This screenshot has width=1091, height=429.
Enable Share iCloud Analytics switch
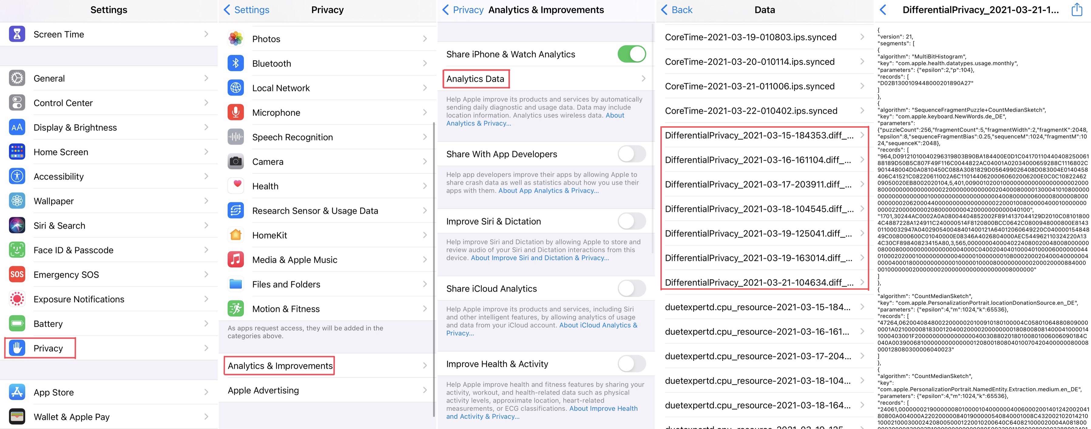[631, 289]
